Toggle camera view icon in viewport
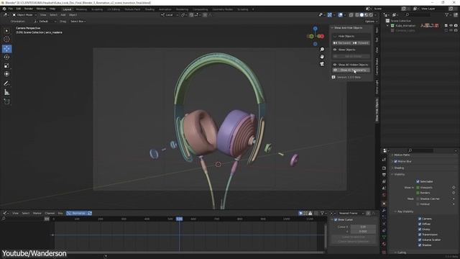Screen dimensions: 460x259 [322, 63]
